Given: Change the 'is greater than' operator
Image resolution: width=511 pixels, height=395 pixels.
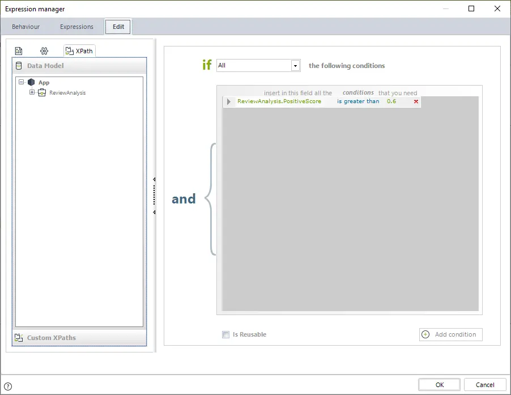Looking at the screenshot, I should pos(358,101).
